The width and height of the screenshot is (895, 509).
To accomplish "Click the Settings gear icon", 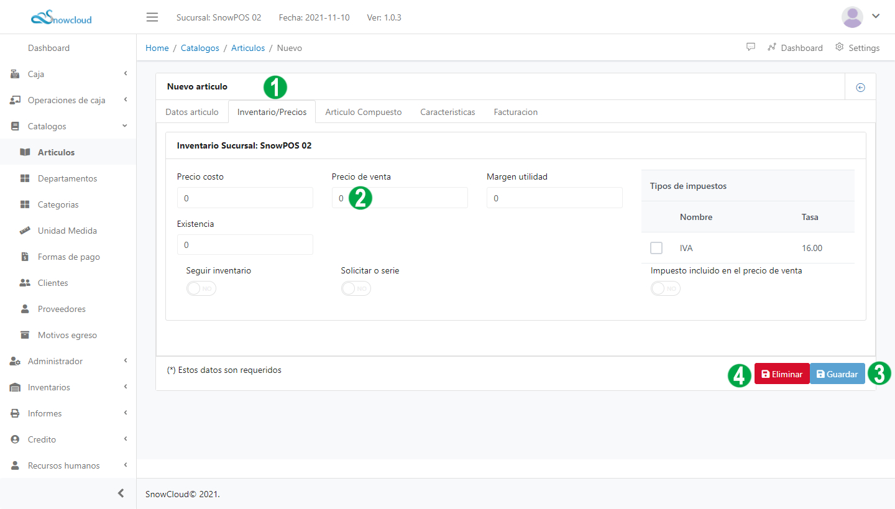I will point(840,47).
